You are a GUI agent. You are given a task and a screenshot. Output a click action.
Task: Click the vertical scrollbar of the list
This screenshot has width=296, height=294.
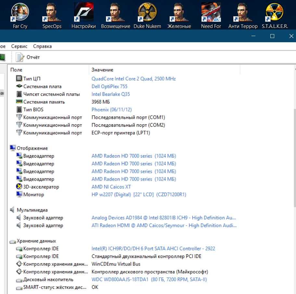tap(295, 159)
